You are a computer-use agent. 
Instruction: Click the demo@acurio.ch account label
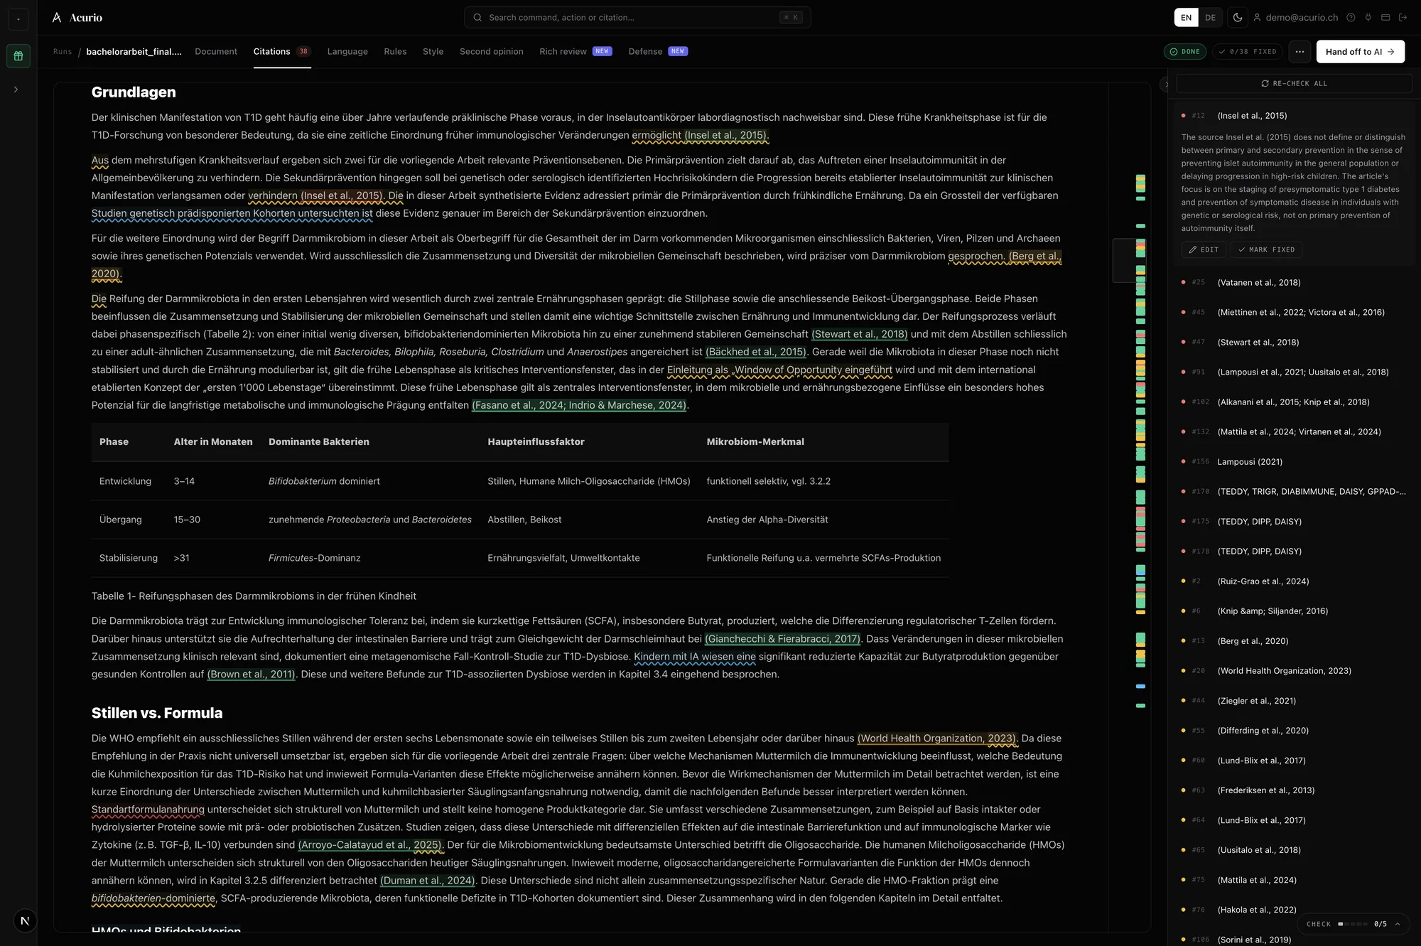(x=1302, y=18)
